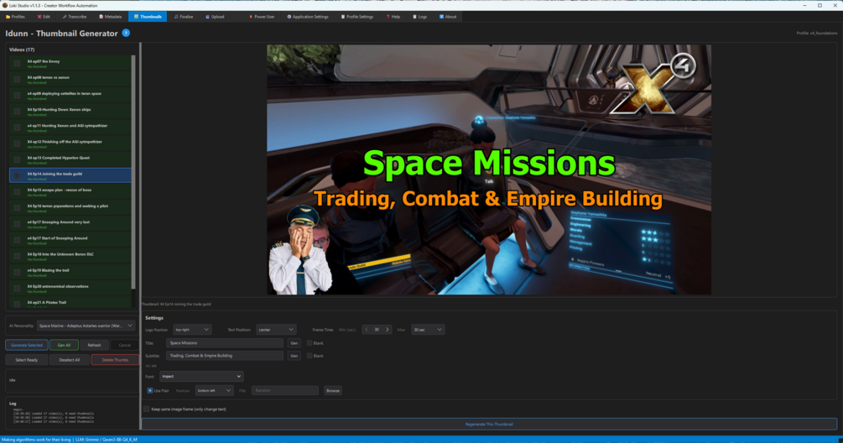Click Regenerate This Thumbnail
843x443 pixels.
pos(489,425)
